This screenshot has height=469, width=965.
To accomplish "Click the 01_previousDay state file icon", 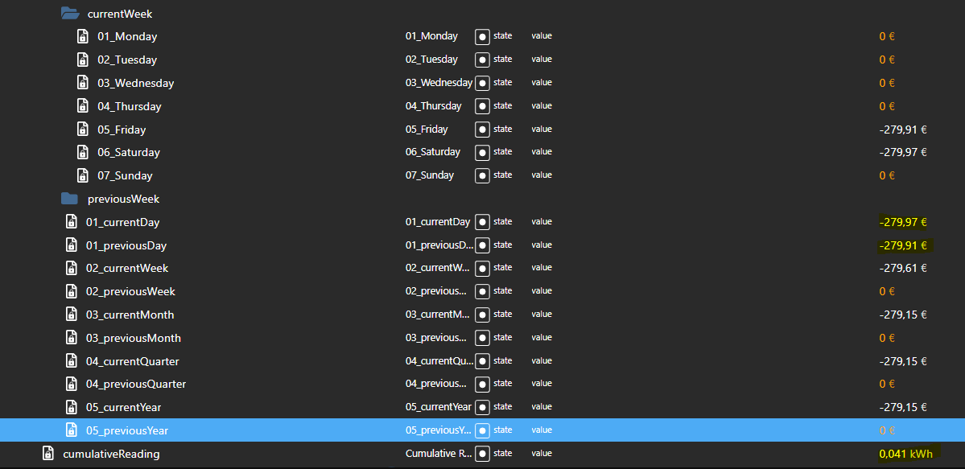I will point(72,245).
